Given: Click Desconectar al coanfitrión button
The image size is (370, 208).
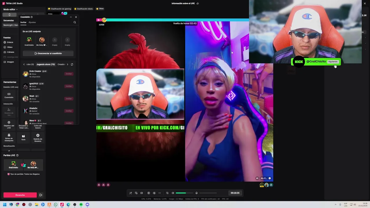Looking at the screenshot, I should click(48, 53).
